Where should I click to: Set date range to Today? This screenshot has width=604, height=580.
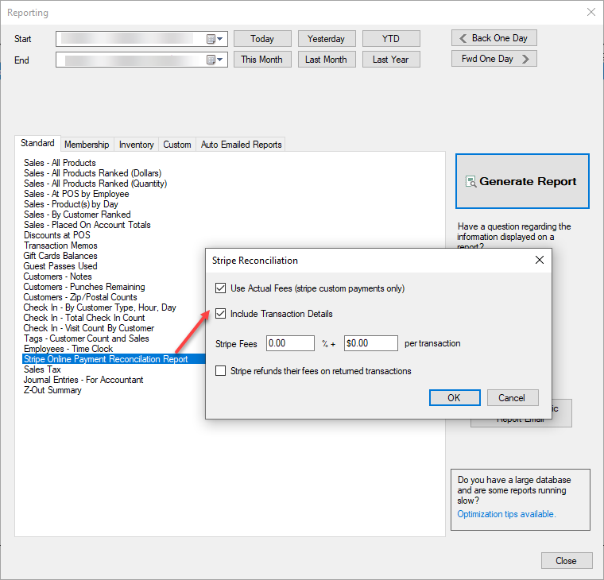pos(262,38)
